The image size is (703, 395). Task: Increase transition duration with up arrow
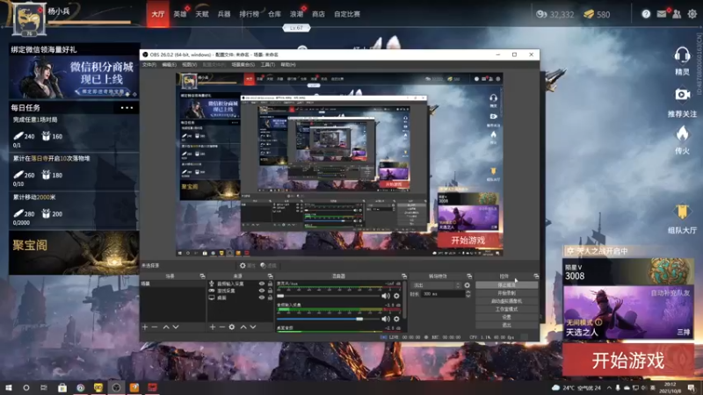coord(468,292)
